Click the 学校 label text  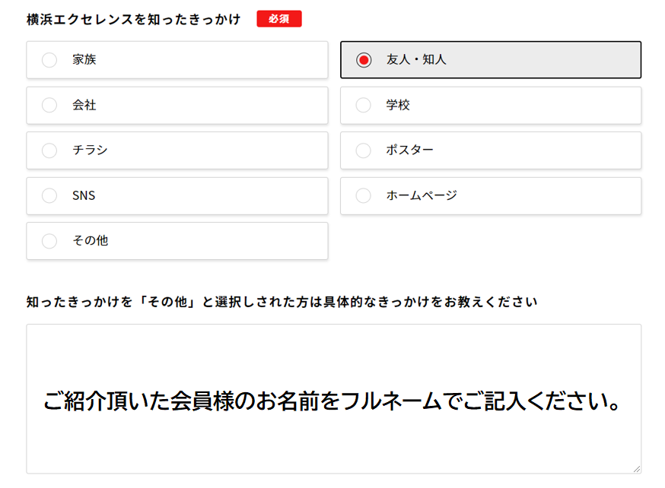398,106
